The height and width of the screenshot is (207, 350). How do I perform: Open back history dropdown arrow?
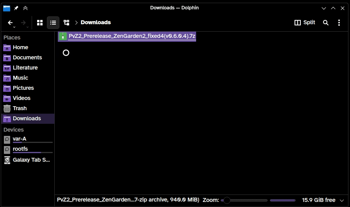[14, 27]
